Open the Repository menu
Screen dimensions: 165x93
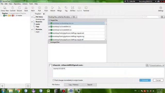click(17, 4)
